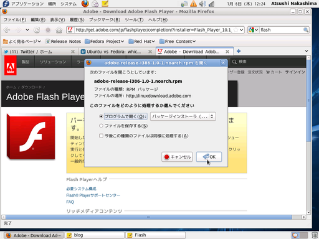Open the ツール(T) menu
Image resolution: width=319 pixels, height=239 pixels.
[134, 20]
